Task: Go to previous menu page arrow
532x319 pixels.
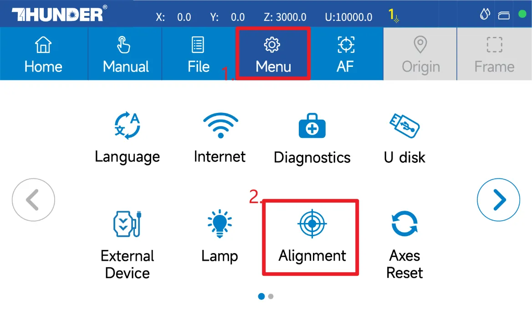Action: click(x=33, y=199)
